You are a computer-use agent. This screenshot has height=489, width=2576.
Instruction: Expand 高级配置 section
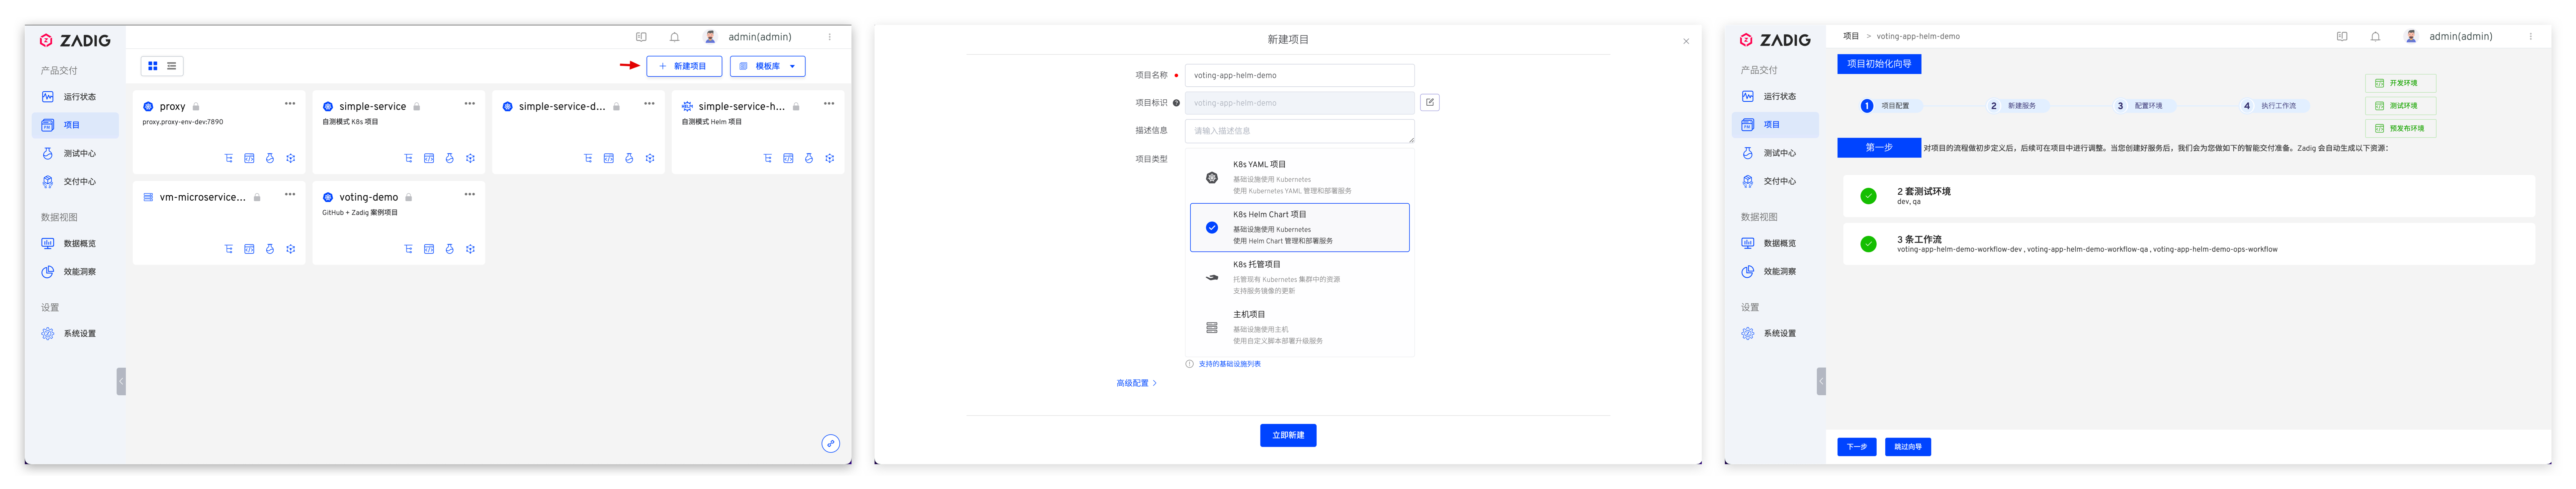[x=1136, y=383]
